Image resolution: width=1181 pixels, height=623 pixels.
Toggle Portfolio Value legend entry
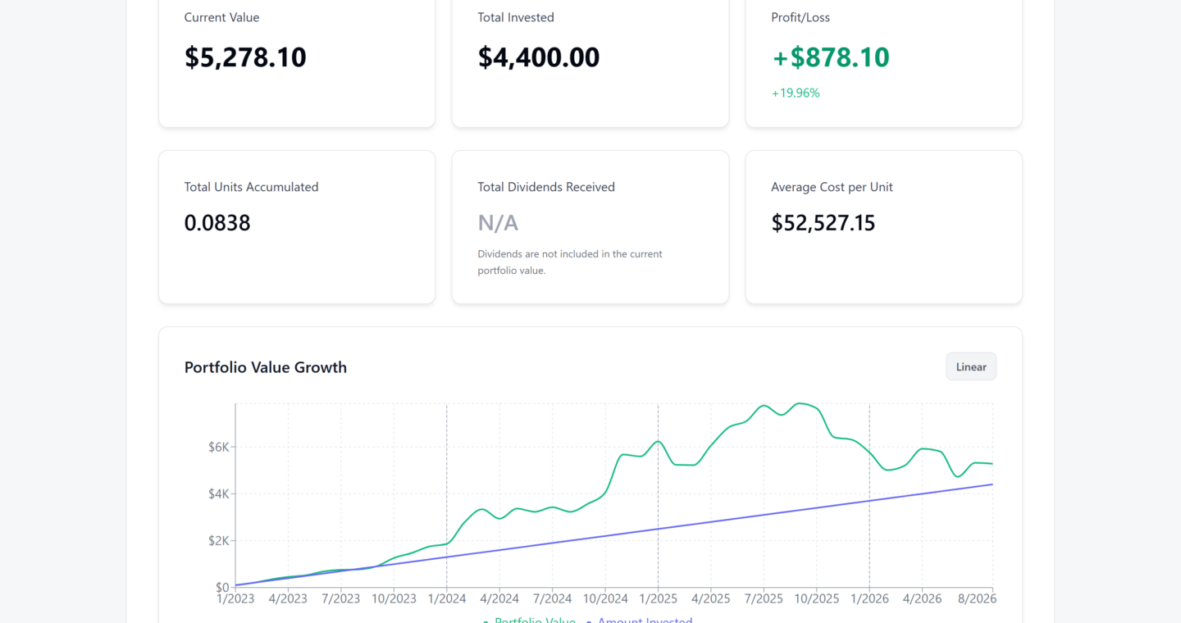[x=529, y=621]
